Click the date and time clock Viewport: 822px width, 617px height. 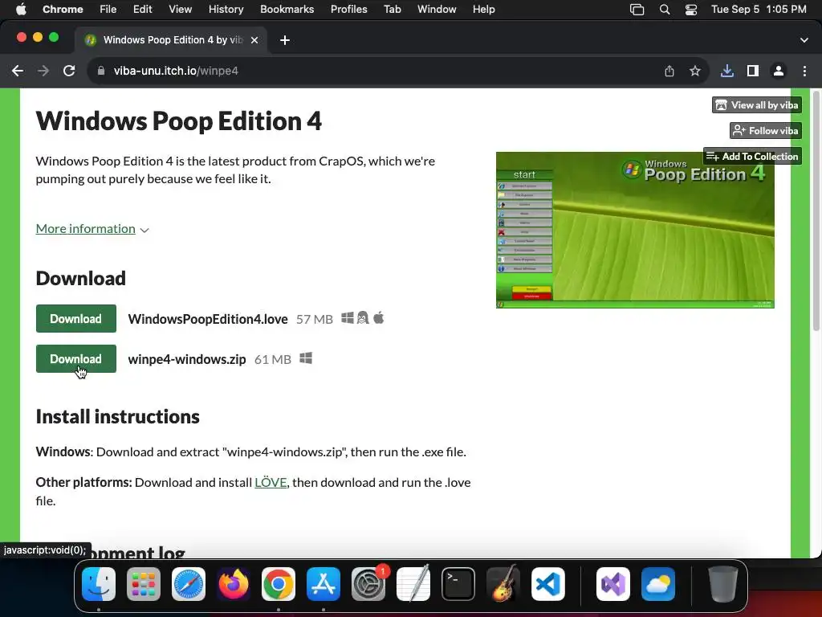click(759, 10)
